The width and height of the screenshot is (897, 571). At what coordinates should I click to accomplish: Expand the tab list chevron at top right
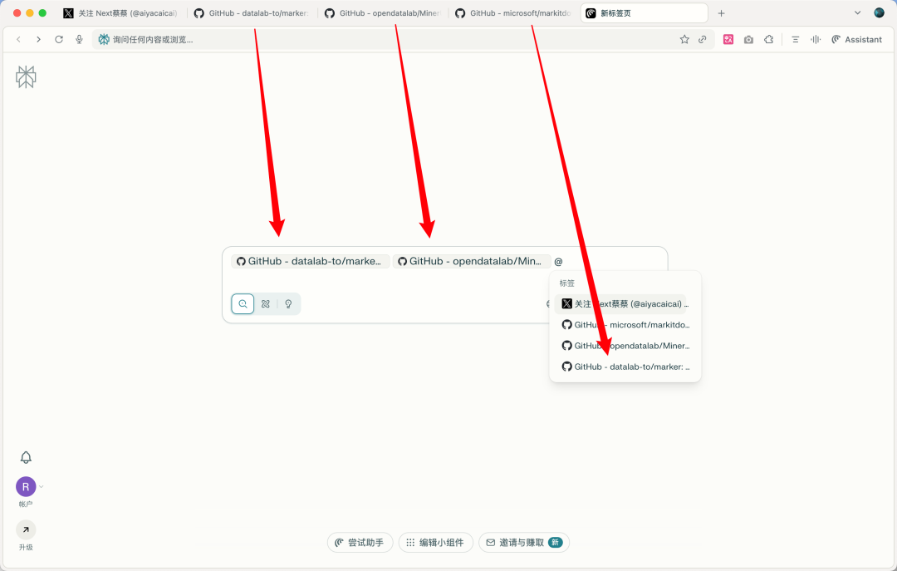point(859,12)
